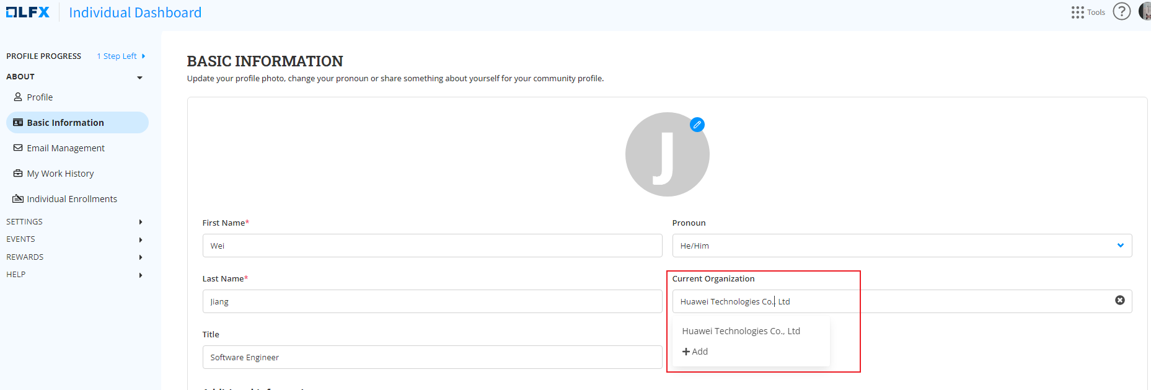Select Basic Information in sidebar
Screen dimensions: 1151x390
65,123
